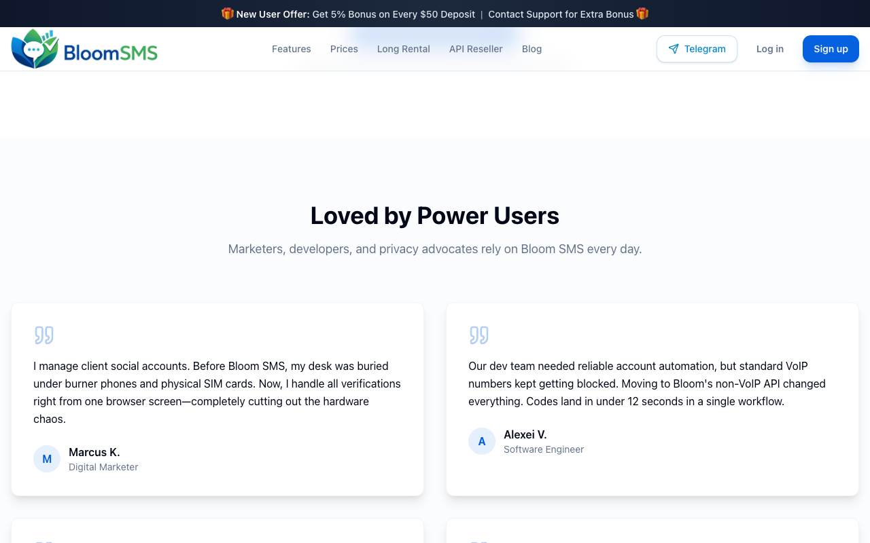Click the quote mark icon in Marcus K. card
Image resolution: width=870 pixels, height=543 pixels.
click(x=43, y=335)
